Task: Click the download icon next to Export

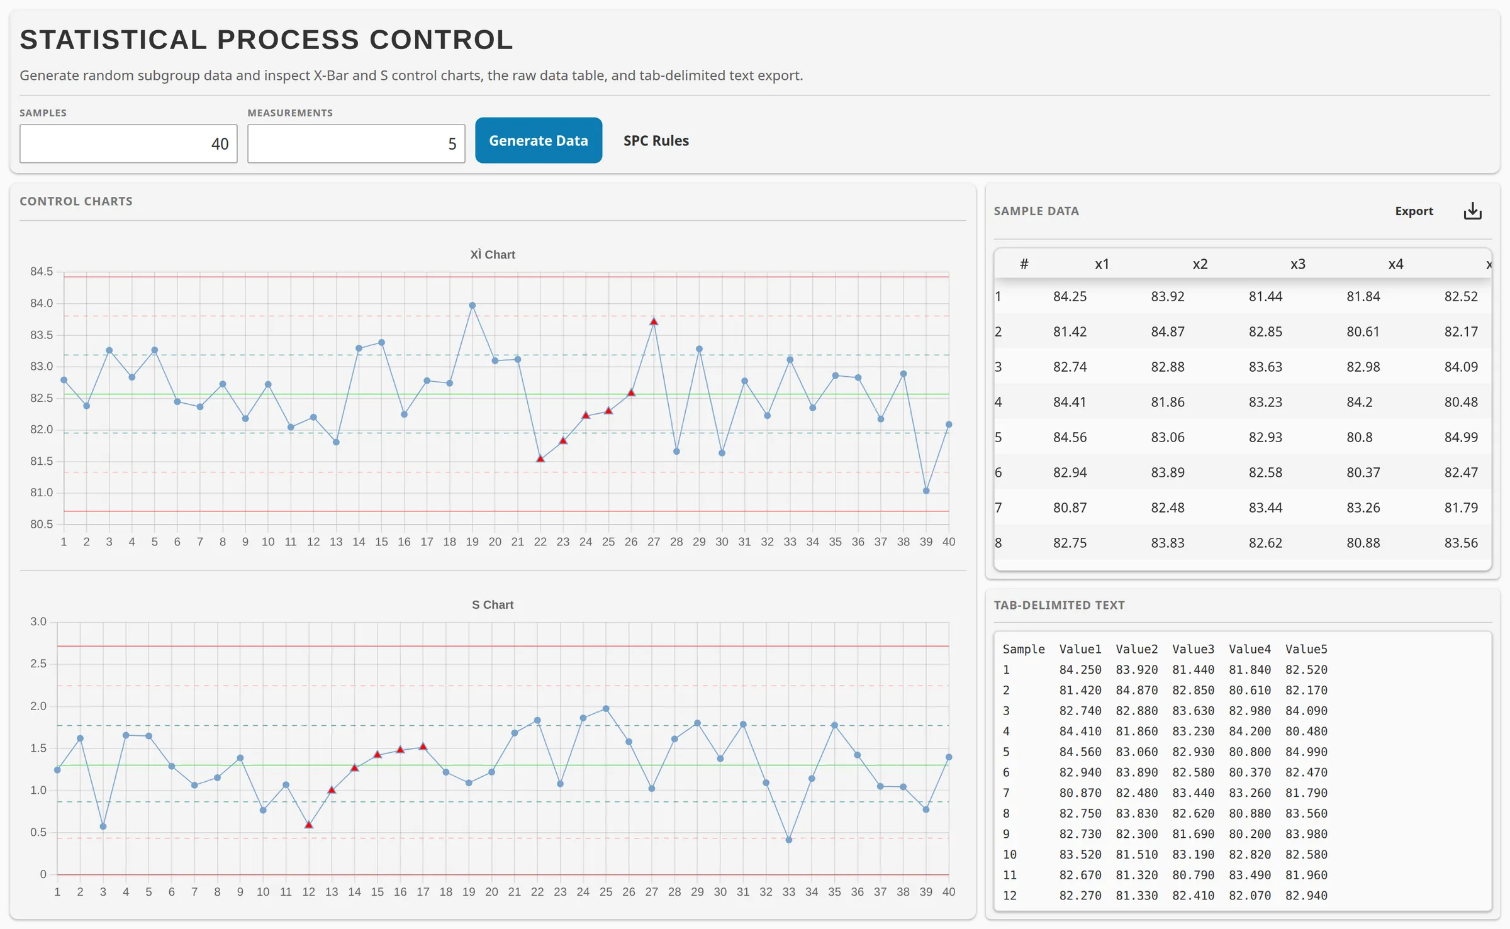Action: (x=1472, y=211)
